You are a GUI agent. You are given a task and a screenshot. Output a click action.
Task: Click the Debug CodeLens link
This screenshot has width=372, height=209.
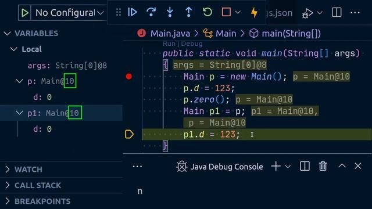tap(191, 44)
